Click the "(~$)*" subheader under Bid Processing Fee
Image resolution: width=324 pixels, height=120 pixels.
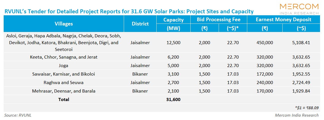(x=233, y=28)
